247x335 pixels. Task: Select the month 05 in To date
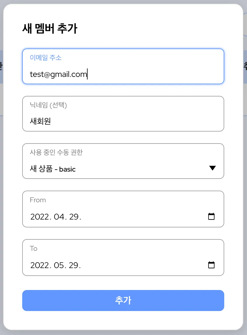click(x=59, y=265)
